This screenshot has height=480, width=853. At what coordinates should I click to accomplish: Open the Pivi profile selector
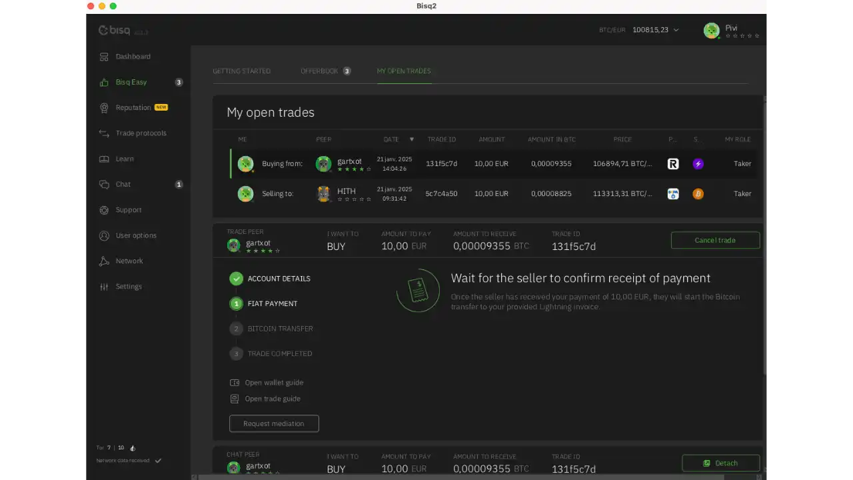click(731, 30)
